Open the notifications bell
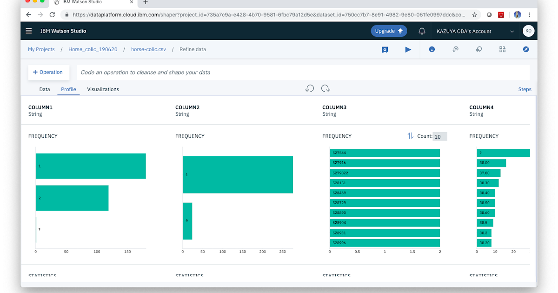This screenshot has width=558, height=293. click(421, 31)
